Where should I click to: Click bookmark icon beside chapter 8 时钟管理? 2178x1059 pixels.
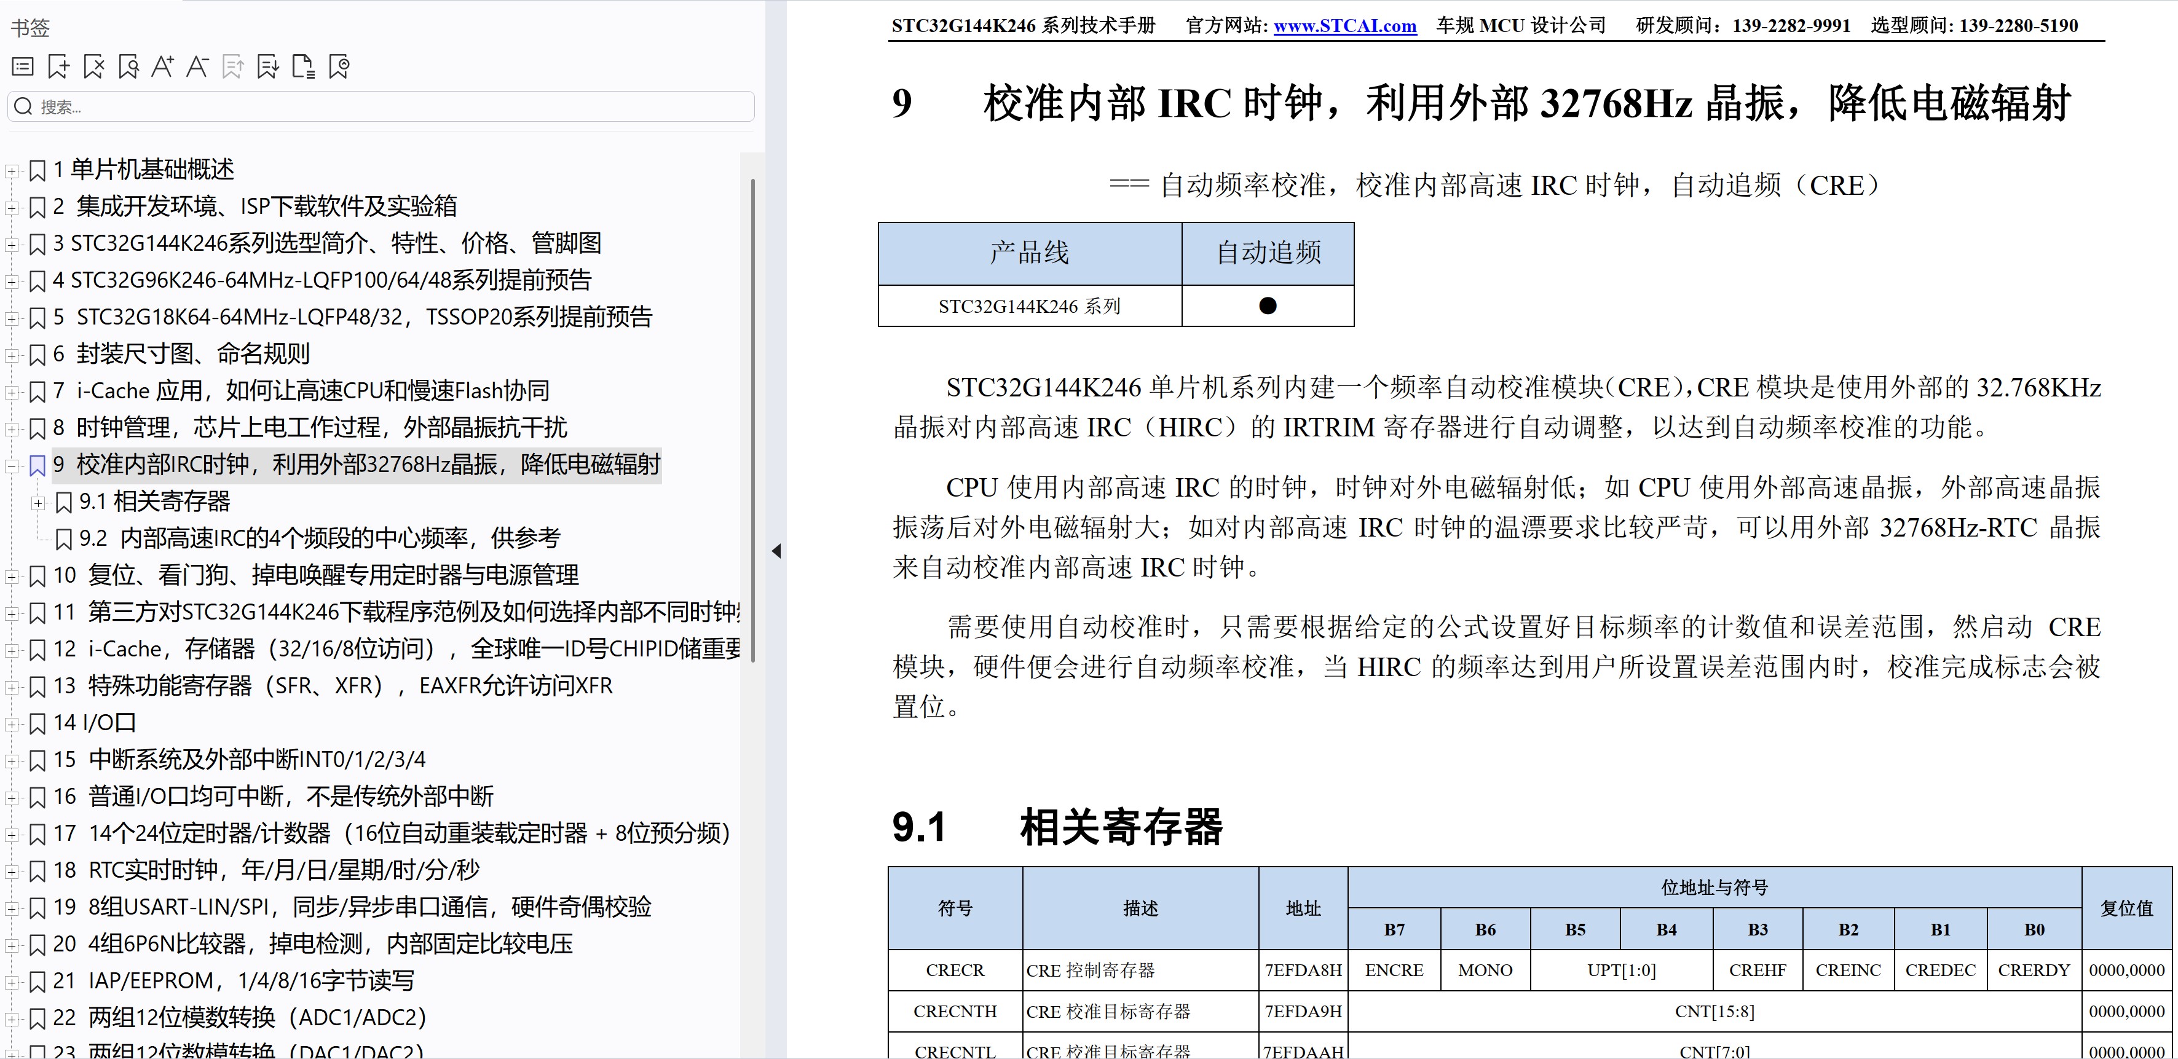point(37,428)
